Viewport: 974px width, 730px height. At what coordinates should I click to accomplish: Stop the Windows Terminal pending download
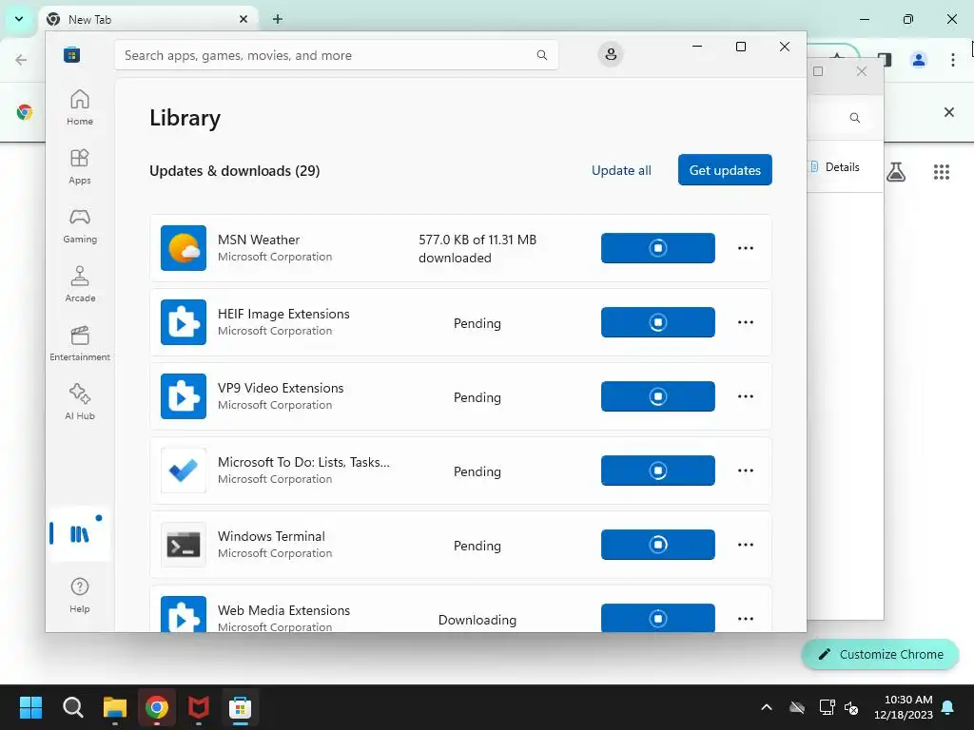click(x=658, y=545)
